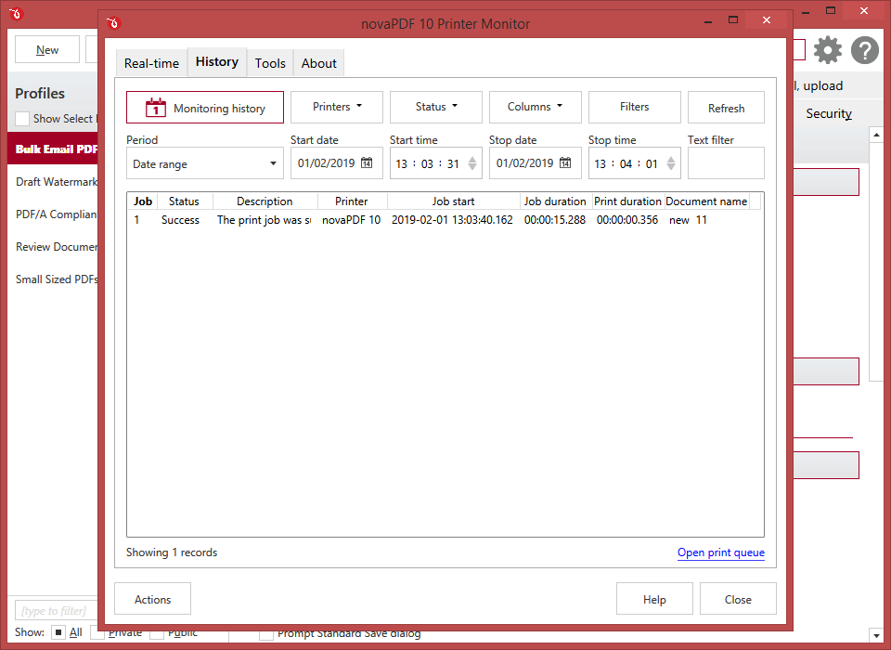Click novaPDF logo in Printer Monitor title bar

coord(113,22)
